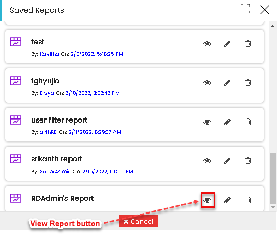The image size is (277, 237).
Task: View RDAdmin's Report via its eye icon
Action: coord(207,200)
